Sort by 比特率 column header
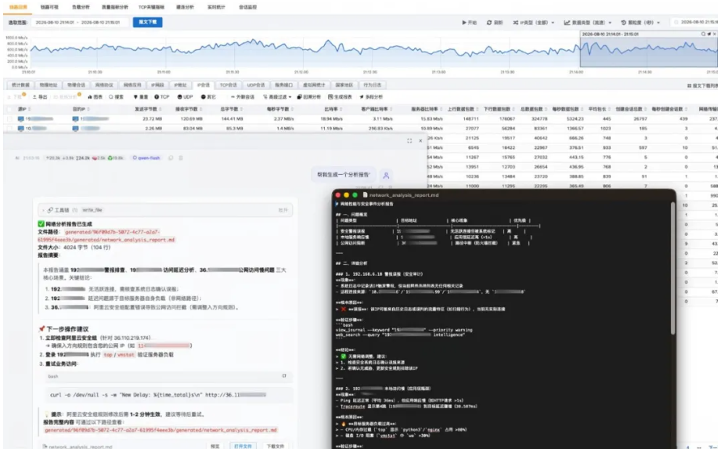This screenshot has width=721, height=449. tap(333, 110)
